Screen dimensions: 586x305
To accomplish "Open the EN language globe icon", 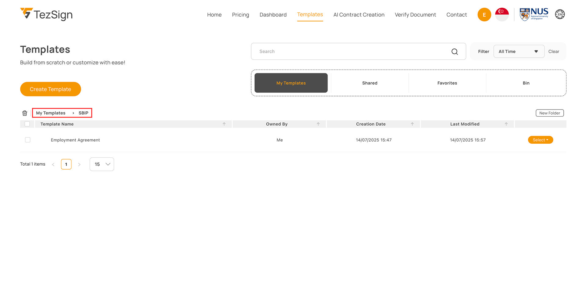I will pyautogui.click(x=560, y=14).
